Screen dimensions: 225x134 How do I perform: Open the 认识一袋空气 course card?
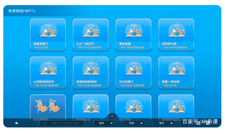point(91,34)
